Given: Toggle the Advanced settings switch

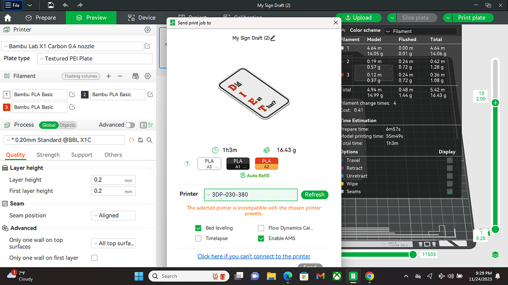Looking at the screenshot, I should point(130,125).
